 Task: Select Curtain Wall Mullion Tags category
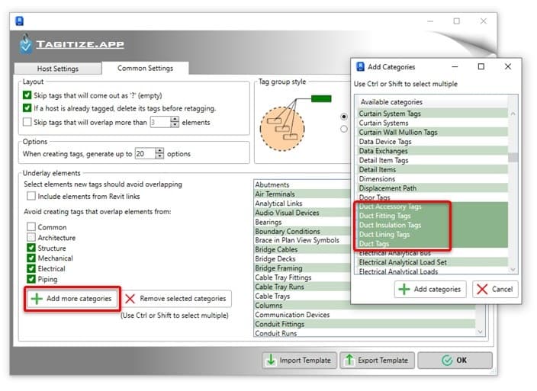point(433,132)
